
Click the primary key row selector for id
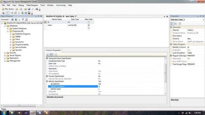45,22
